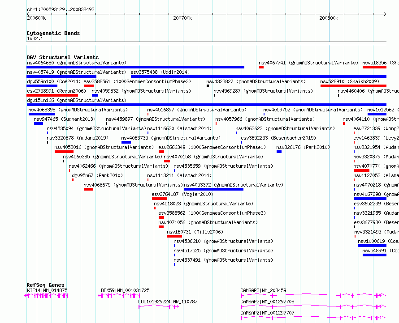Open nsv4062466 variant label
Image resolution: width=399 pixels, height=323 pixels.
[x=118, y=166]
